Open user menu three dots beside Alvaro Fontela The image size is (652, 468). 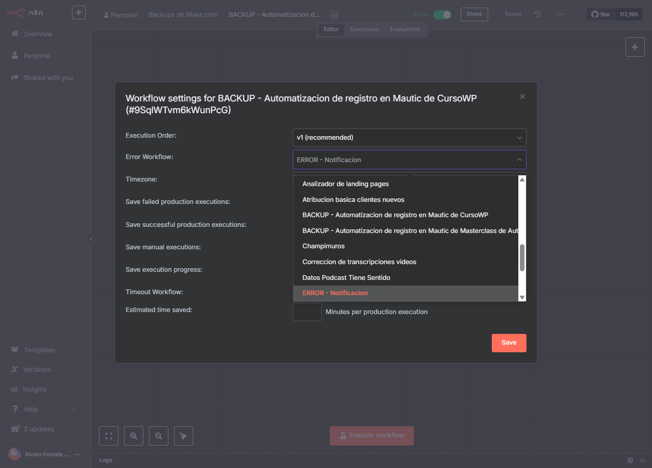[78, 454]
